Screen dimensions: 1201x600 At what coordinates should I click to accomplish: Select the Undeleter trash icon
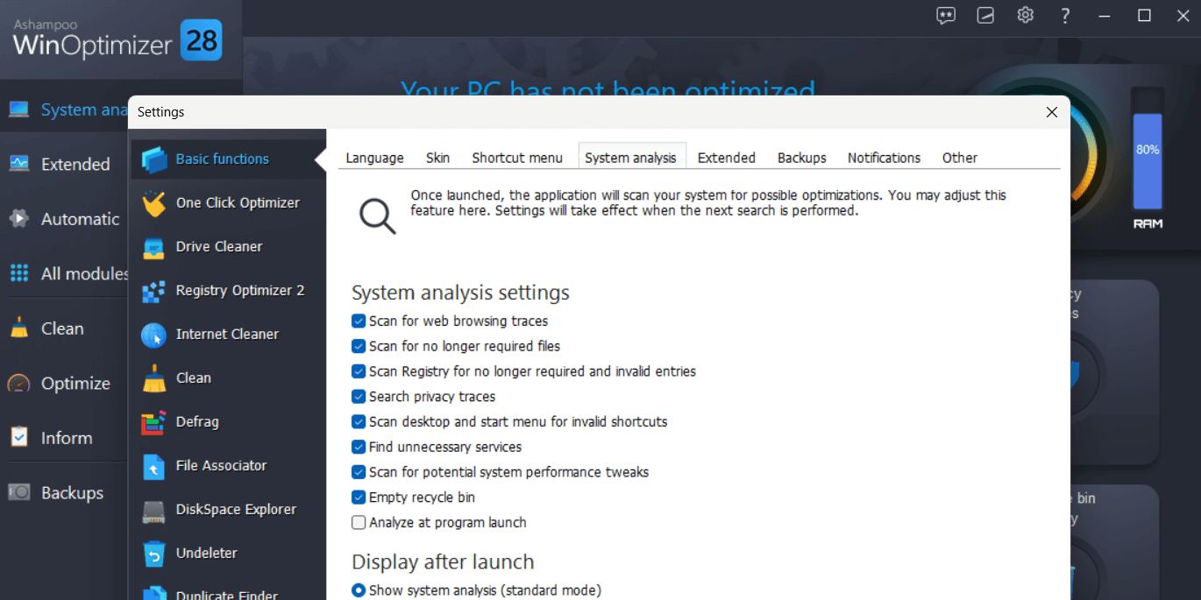[154, 554]
